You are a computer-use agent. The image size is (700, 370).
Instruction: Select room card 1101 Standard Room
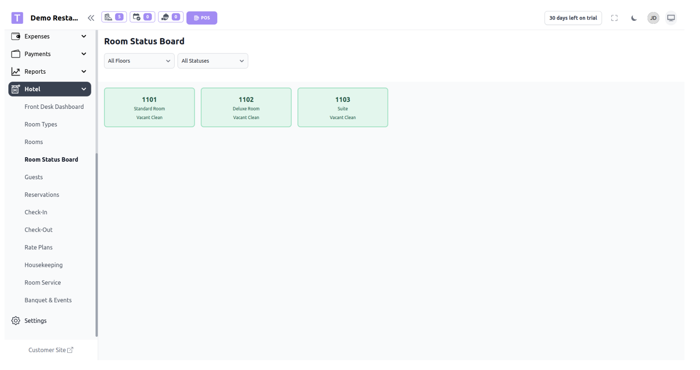click(x=149, y=108)
